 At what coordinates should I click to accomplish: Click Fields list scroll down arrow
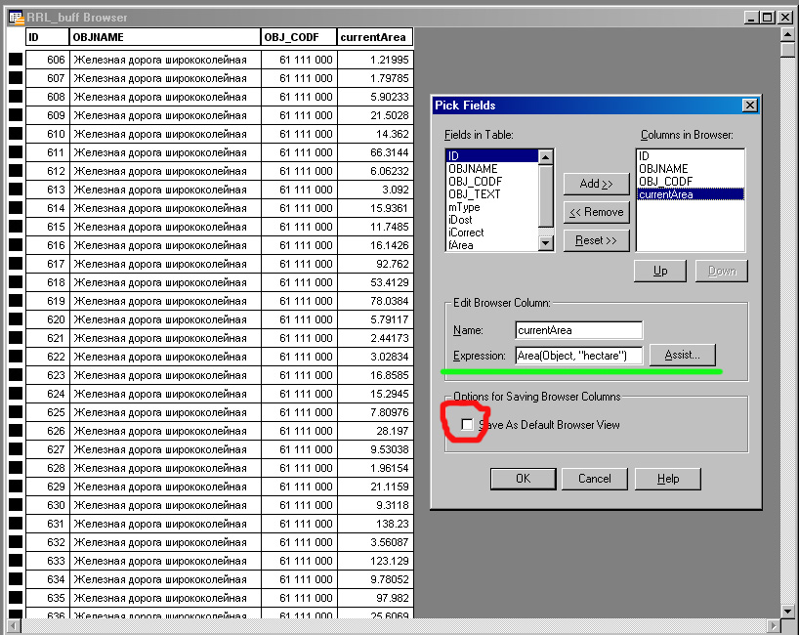546,243
